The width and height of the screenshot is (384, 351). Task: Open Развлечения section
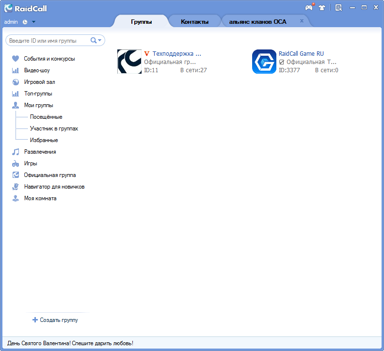click(40, 152)
